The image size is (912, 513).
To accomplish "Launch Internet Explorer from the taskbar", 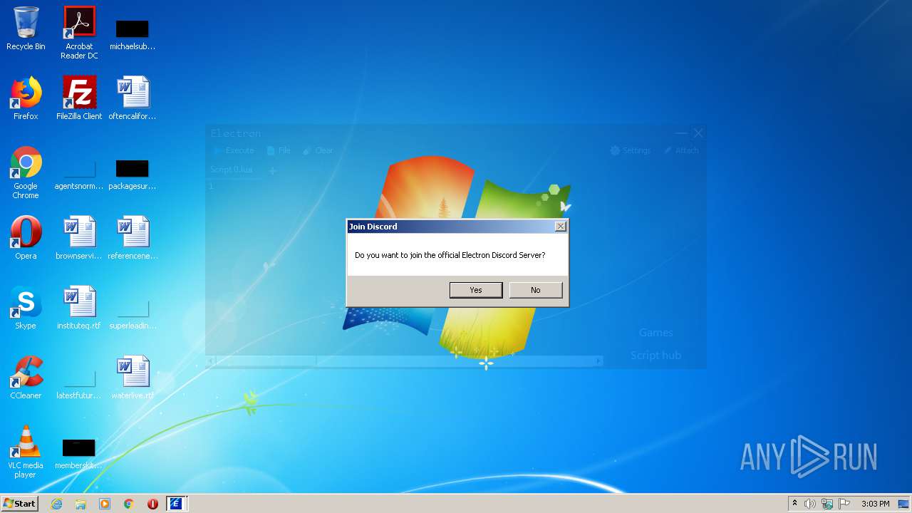I will point(56,504).
